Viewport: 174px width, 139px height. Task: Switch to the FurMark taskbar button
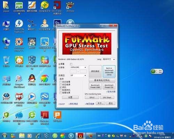(80, 136)
